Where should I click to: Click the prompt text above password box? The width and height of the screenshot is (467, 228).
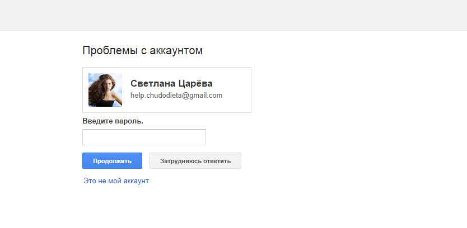tap(113, 121)
